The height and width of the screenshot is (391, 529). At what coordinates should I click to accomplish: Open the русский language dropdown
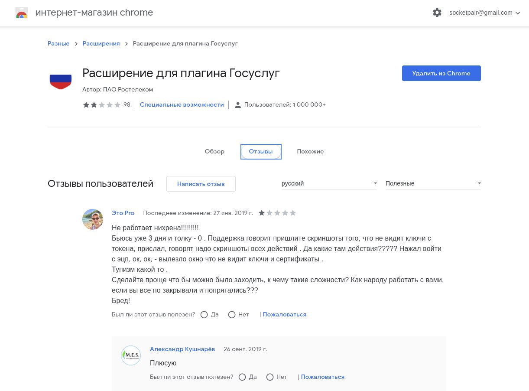329,184
